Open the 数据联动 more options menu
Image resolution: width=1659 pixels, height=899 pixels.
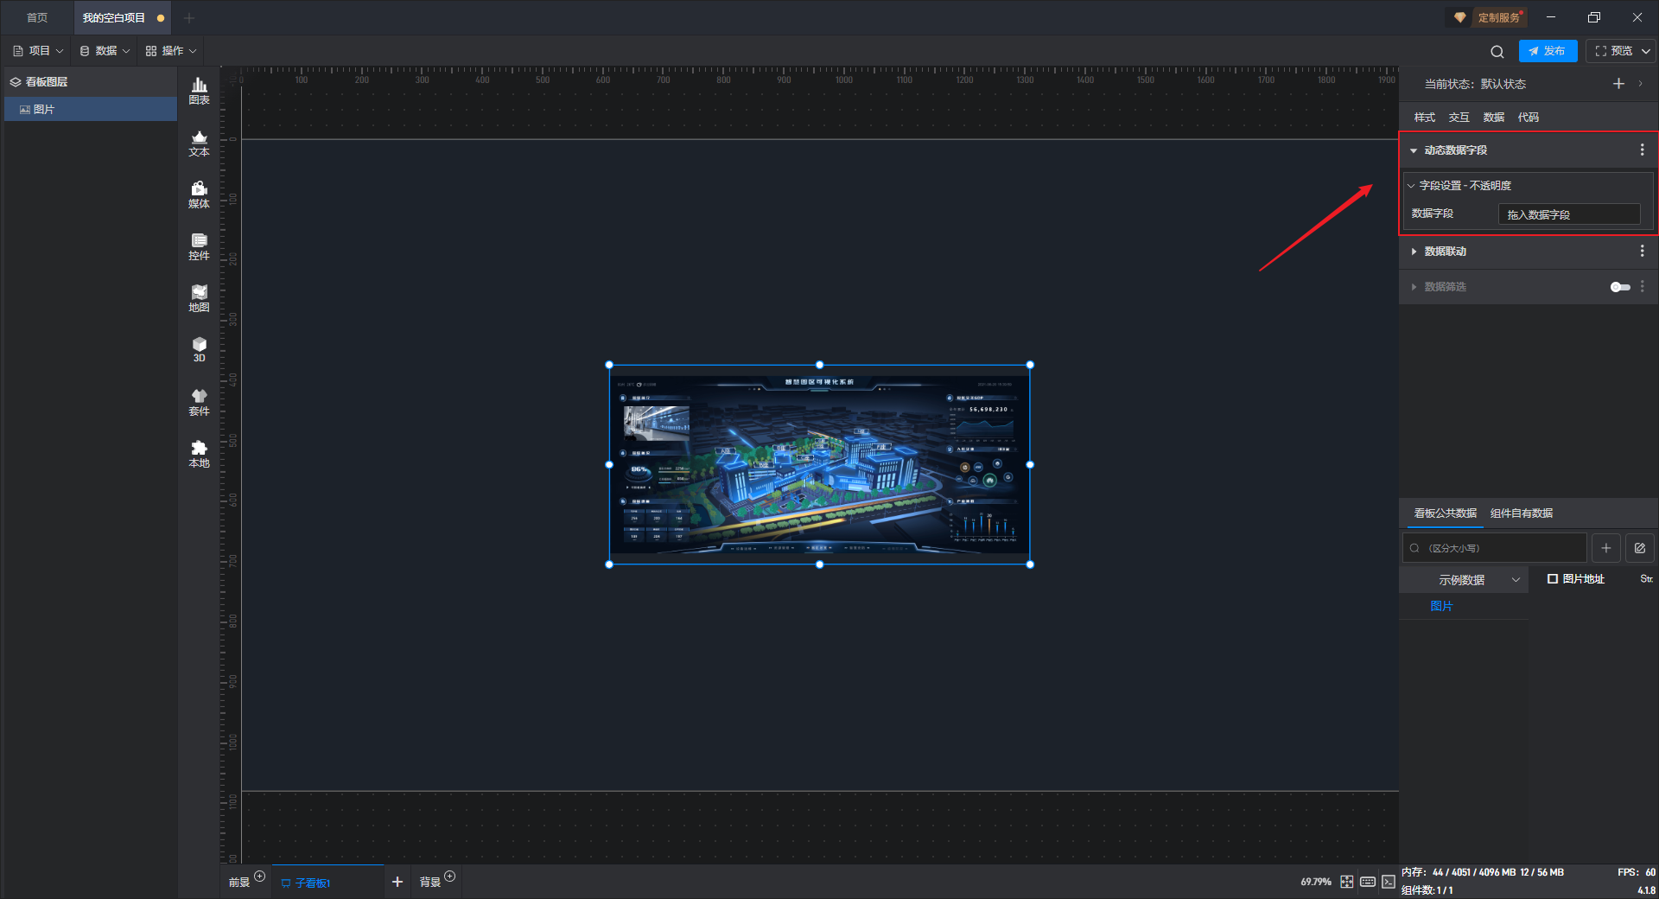[1642, 252]
